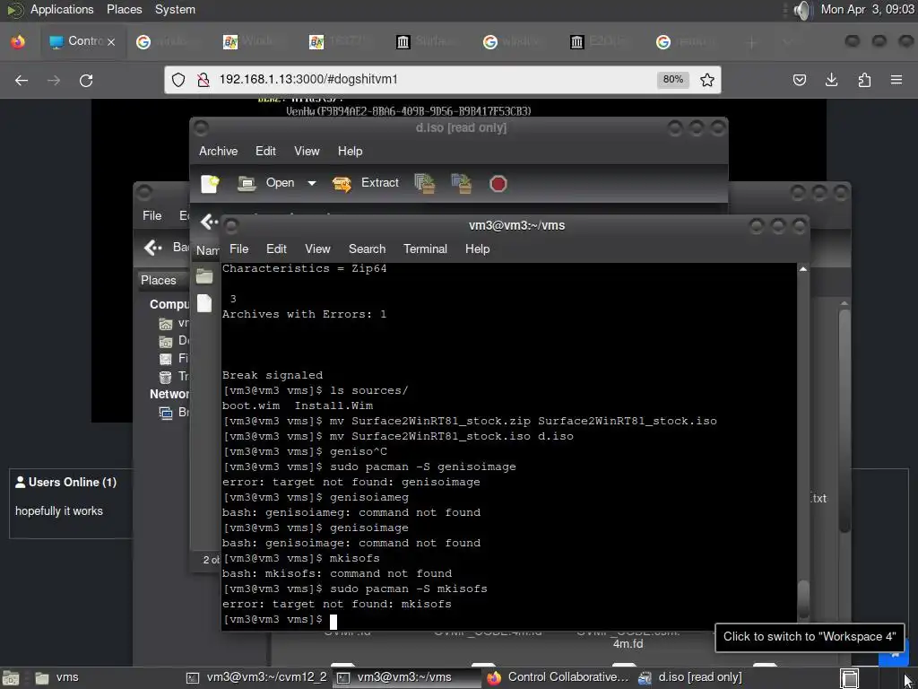Open View menu in terminal window
This screenshot has width=918, height=689.
point(317,249)
